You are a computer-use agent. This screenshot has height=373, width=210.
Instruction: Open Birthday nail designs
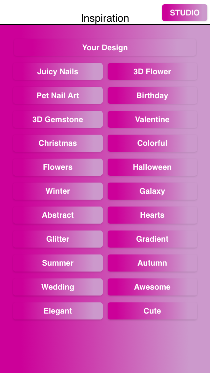pos(152,96)
